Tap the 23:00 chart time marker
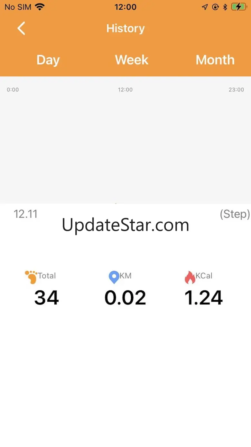The height and width of the screenshot is (447, 251). click(236, 90)
